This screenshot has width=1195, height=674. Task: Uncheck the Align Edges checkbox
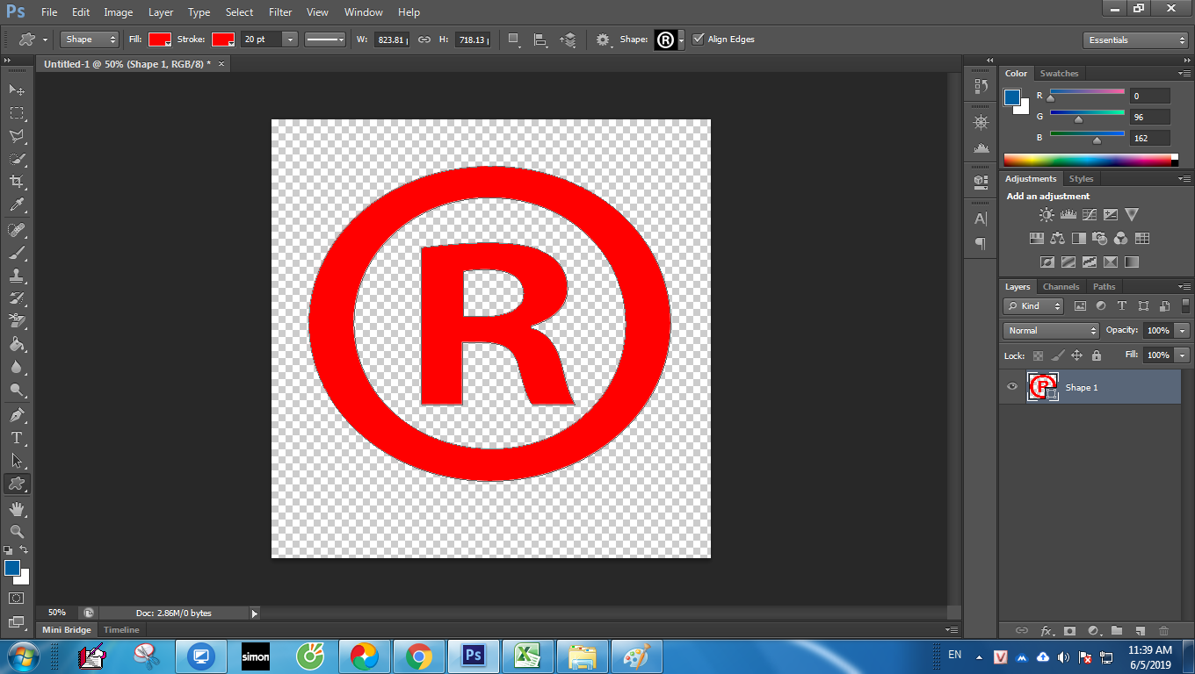pyautogui.click(x=699, y=39)
